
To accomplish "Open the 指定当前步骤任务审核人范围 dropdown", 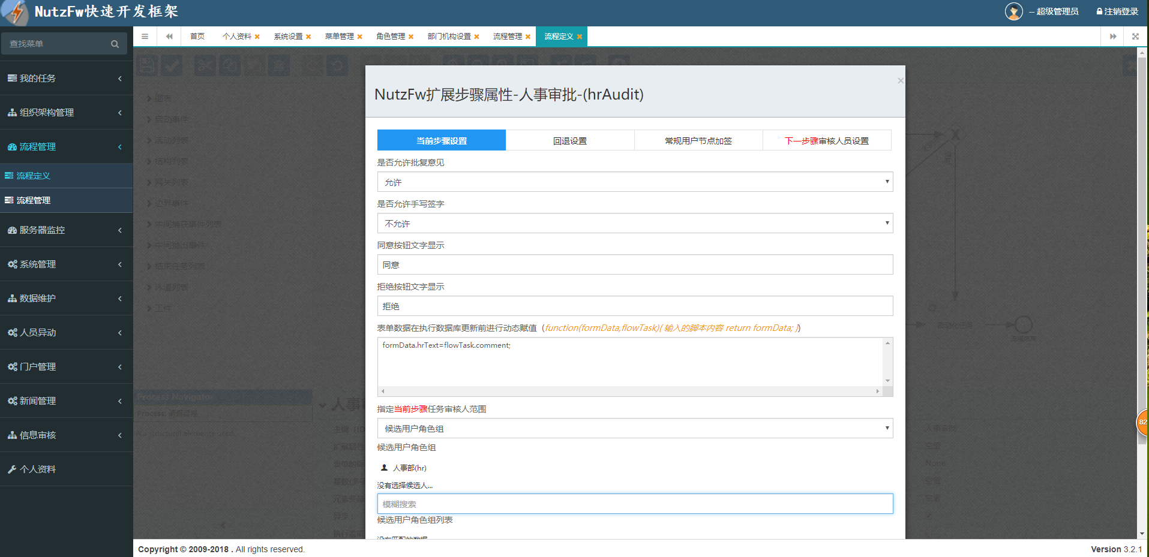I will point(635,428).
